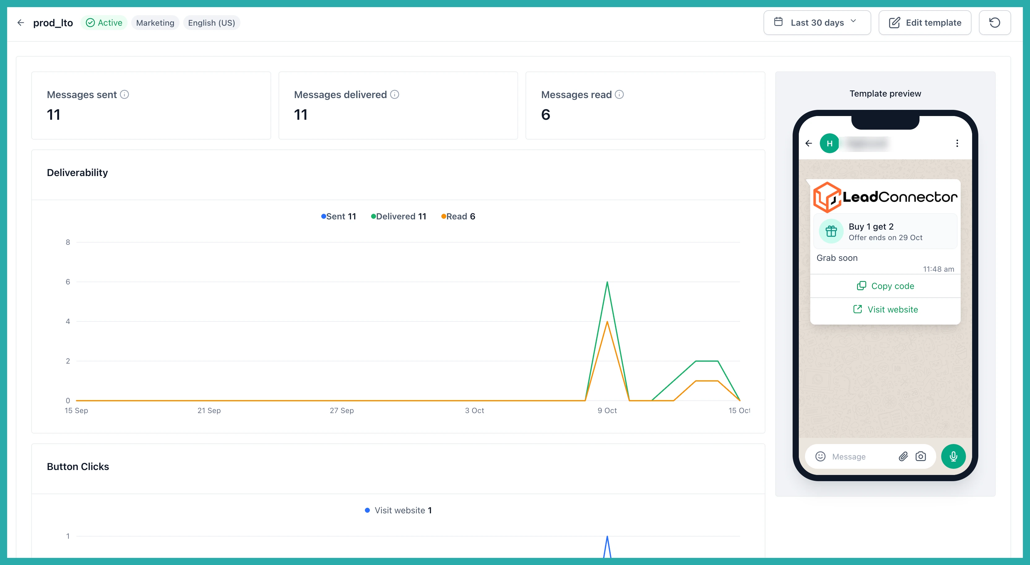Click the prod_lto template name
This screenshot has height=565, width=1030.
(53, 23)
